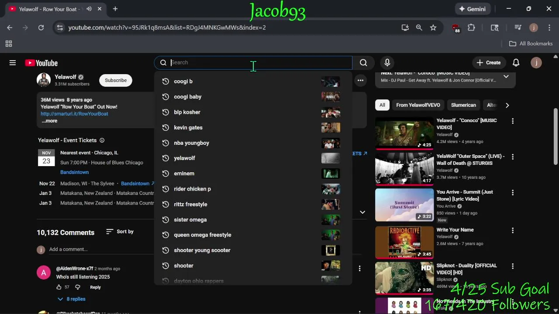Open more actions for Conoco video

click(513, 121)
